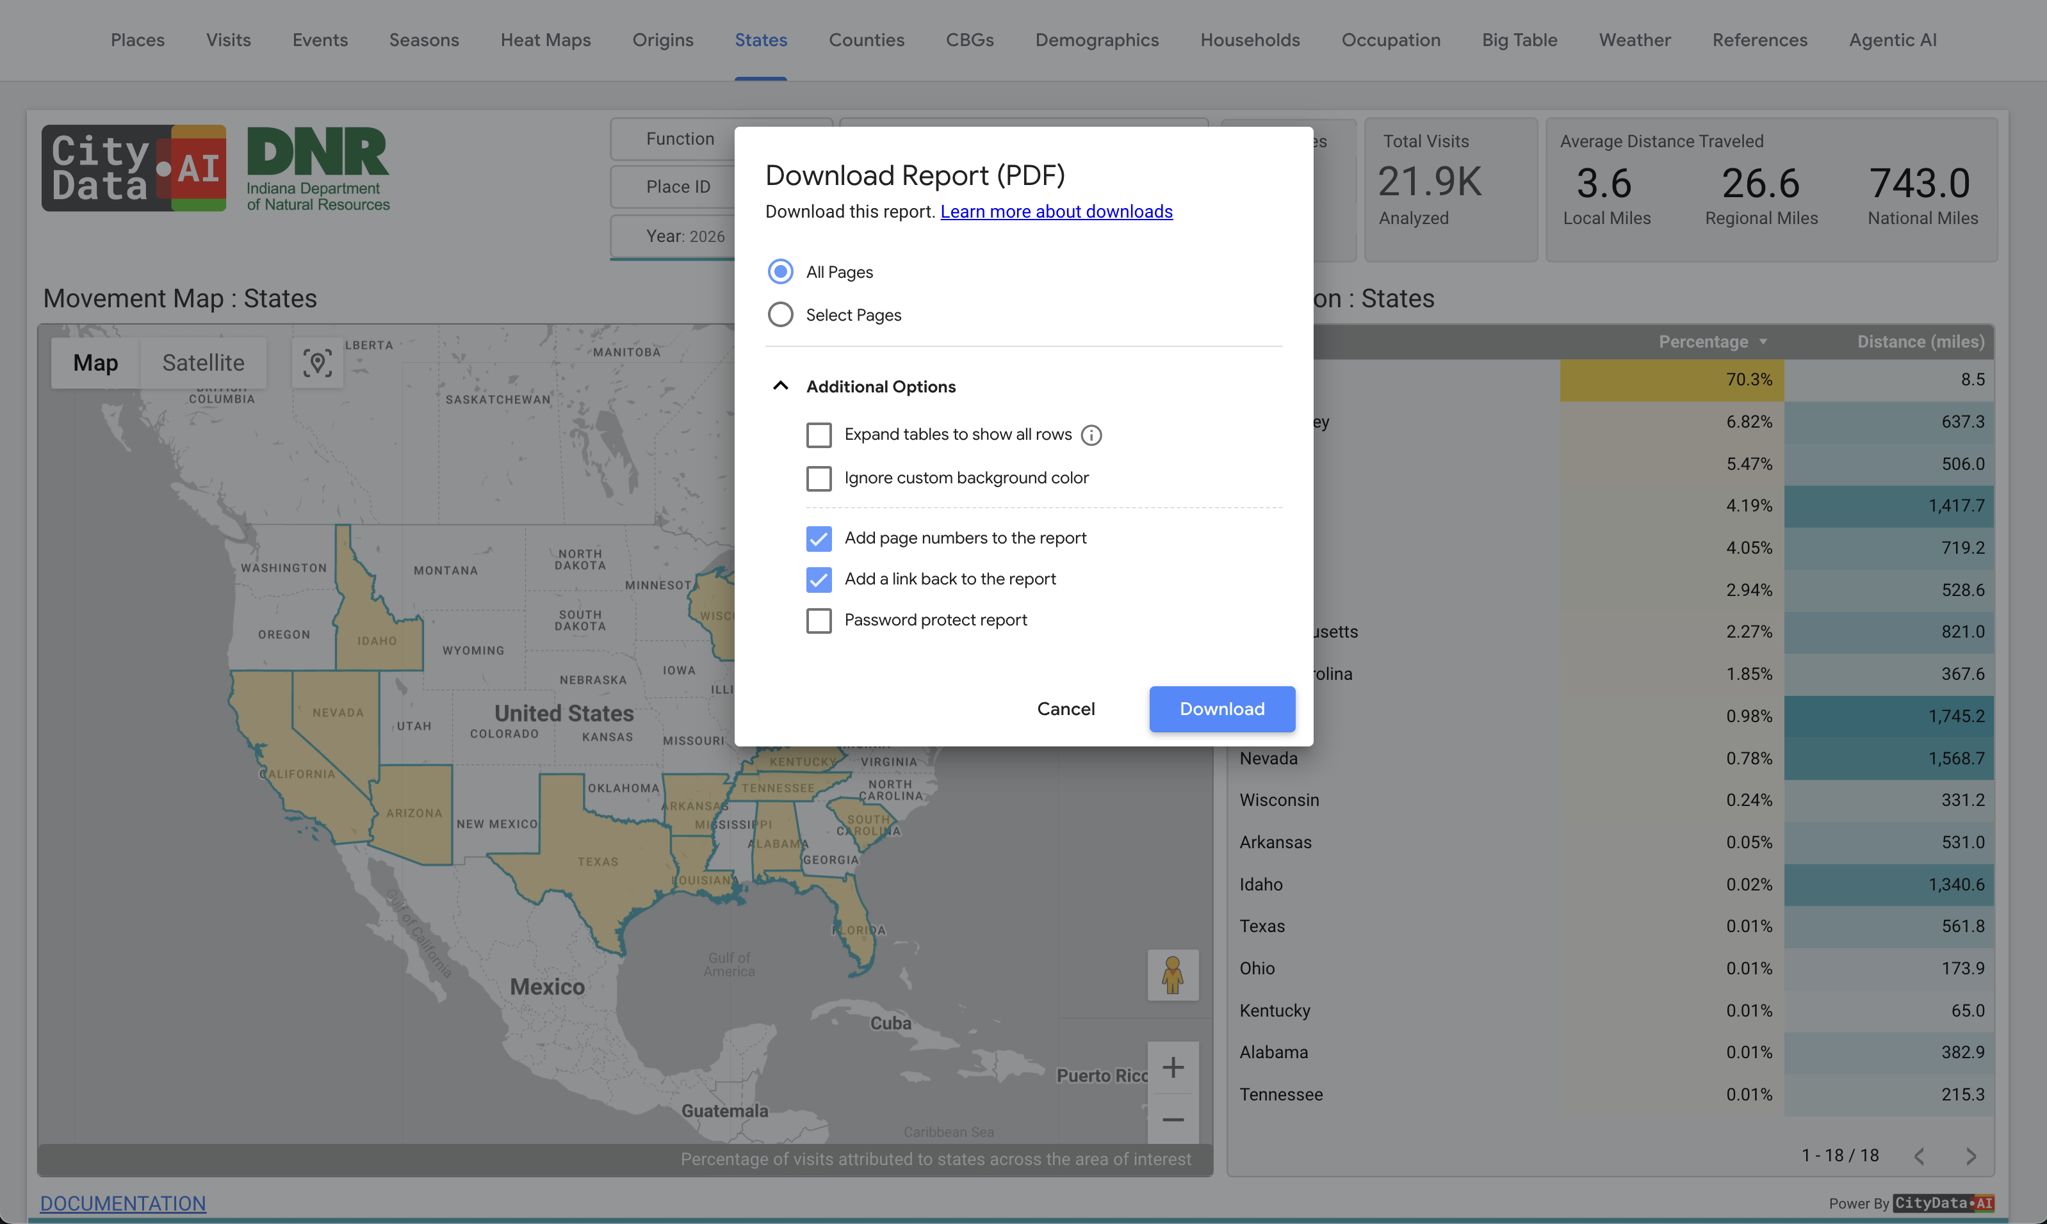The height and width of the screenshot is (1224, 2047).
Task: Open the Places tab
Action: coord(138,40)
